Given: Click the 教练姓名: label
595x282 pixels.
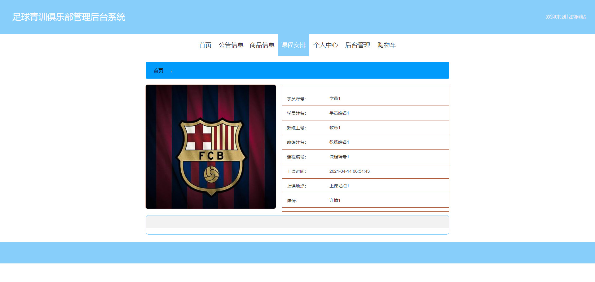Looking at the screenshot, I should coord(297,142).
